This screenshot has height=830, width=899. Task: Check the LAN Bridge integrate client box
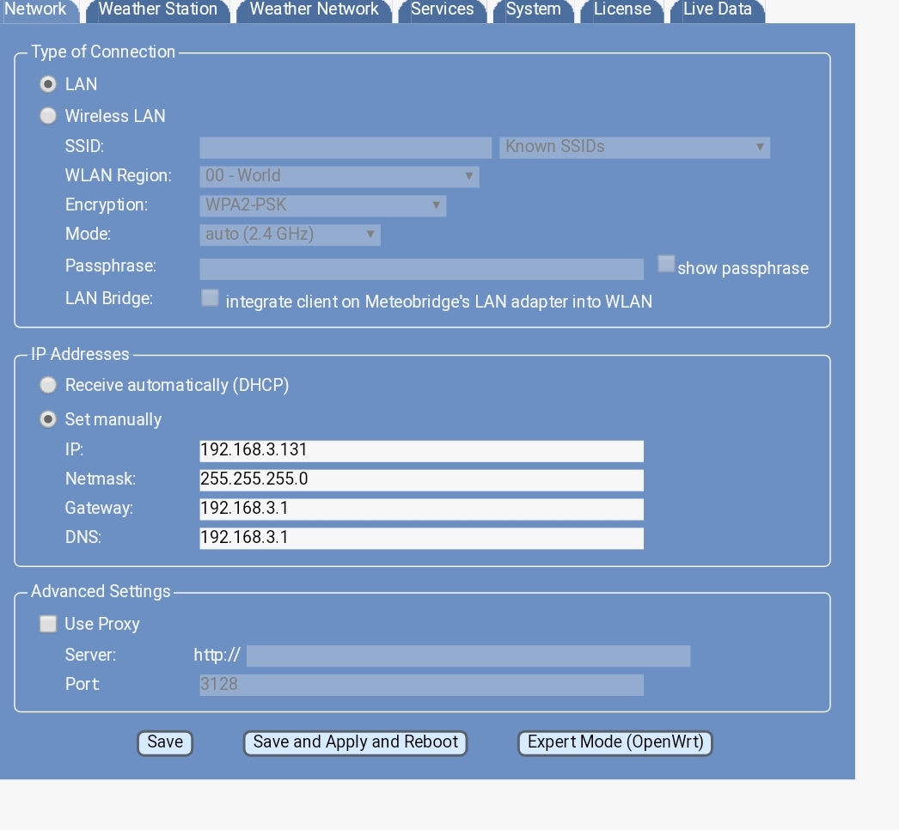click(210, 298)
